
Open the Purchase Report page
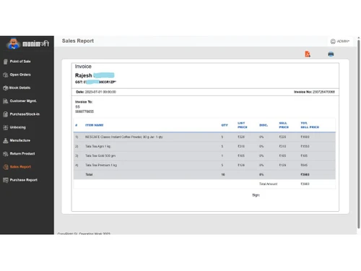(24, 180)
